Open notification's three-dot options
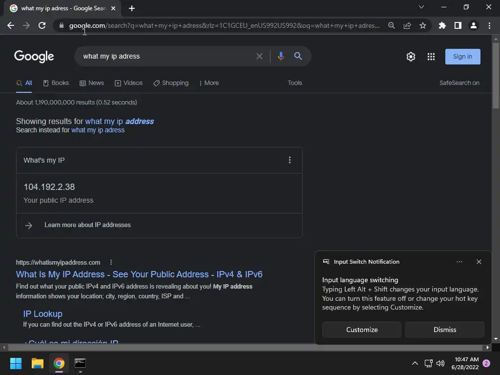500x375 pixels. click(459, 262)
